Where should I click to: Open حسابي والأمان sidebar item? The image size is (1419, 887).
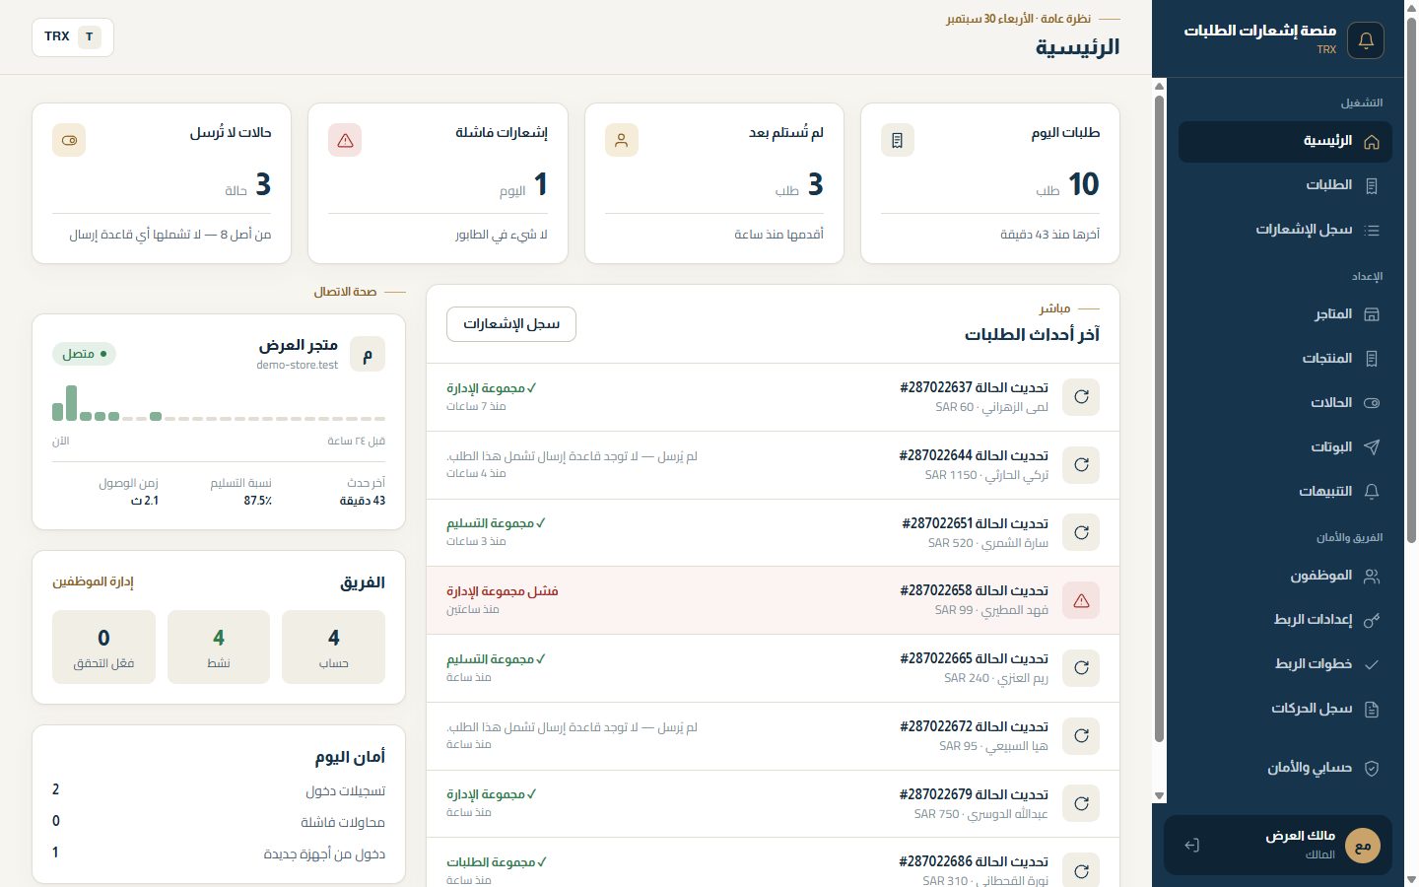(1285, 768)
